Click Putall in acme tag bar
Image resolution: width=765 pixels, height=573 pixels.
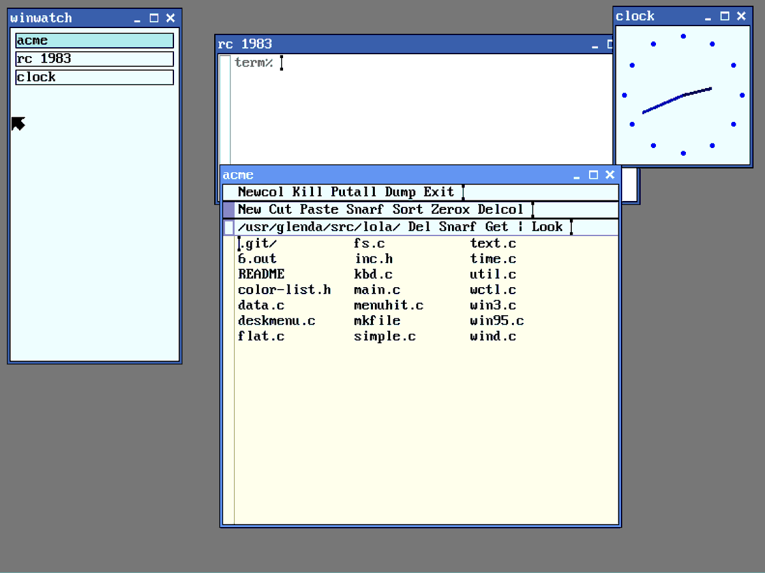[354, 192]
